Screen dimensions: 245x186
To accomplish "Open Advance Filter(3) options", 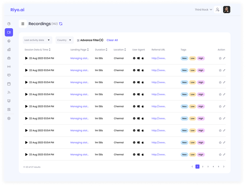I will click(90, 40).
